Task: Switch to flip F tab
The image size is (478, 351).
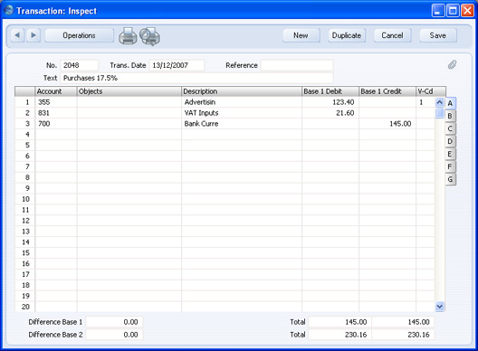Action: point(450,166)
